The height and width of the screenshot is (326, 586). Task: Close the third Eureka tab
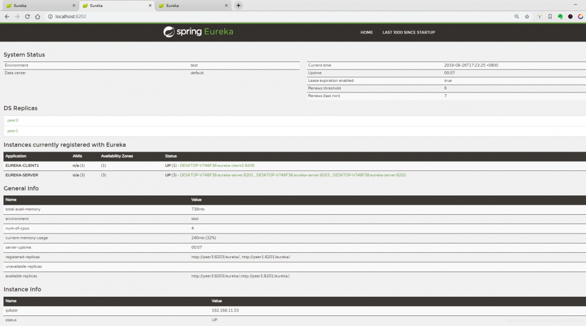226,6
